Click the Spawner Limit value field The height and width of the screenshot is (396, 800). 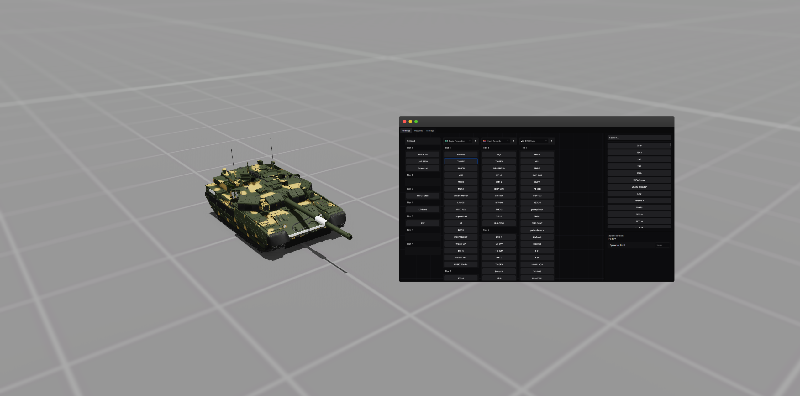tap(662, 245)
